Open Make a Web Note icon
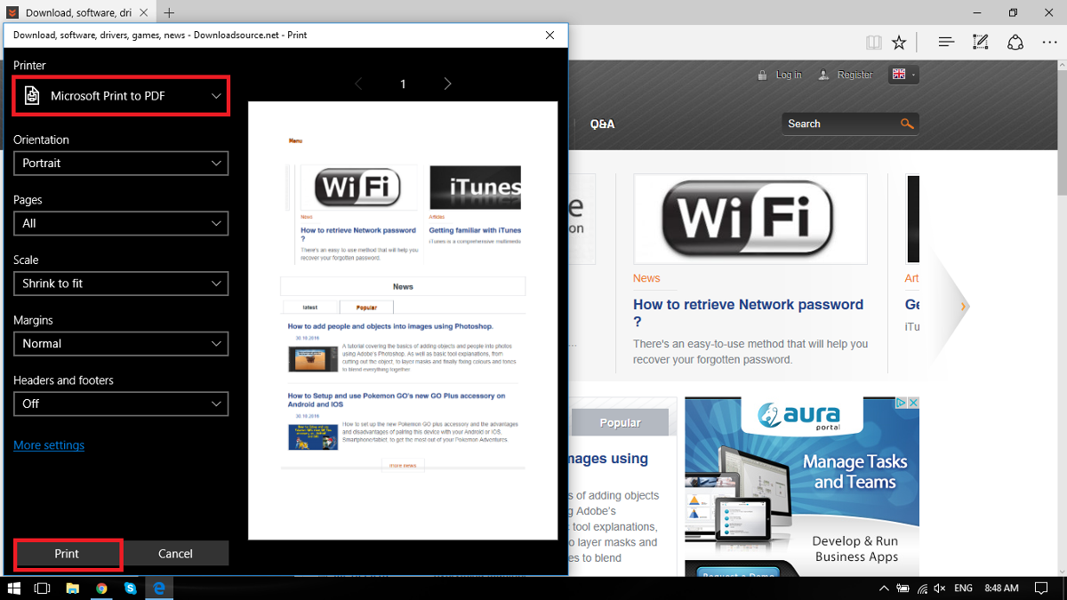 pos(981,42)
